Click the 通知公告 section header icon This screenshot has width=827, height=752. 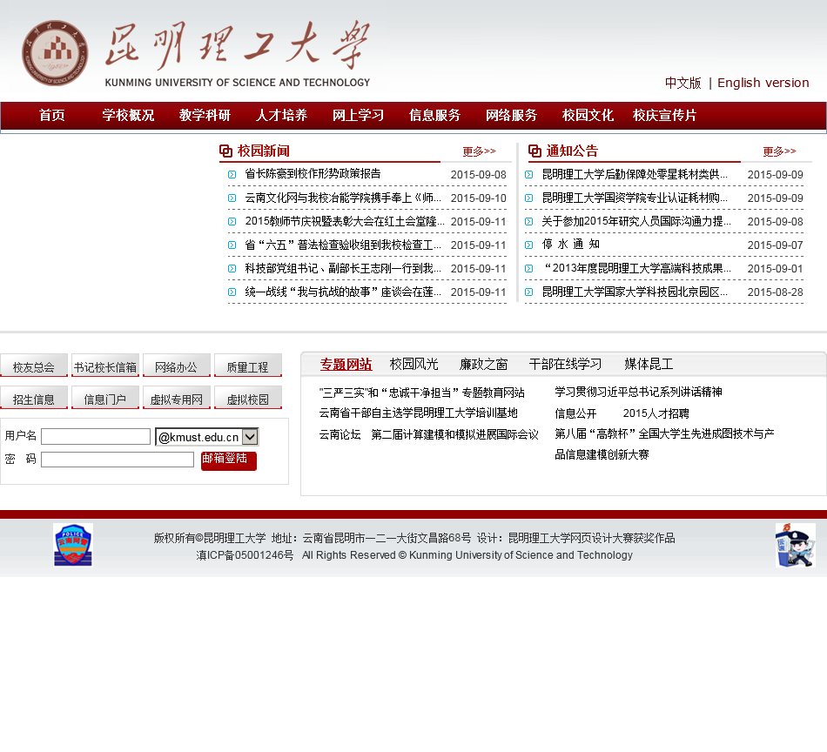click(x=535, y=151)
